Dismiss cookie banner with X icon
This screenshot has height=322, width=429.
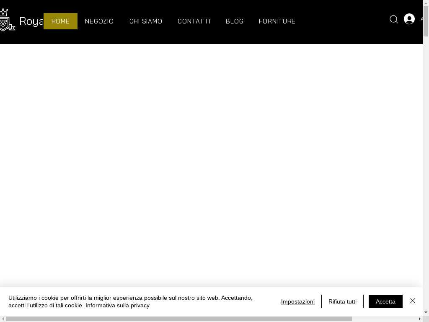[413, 301]
